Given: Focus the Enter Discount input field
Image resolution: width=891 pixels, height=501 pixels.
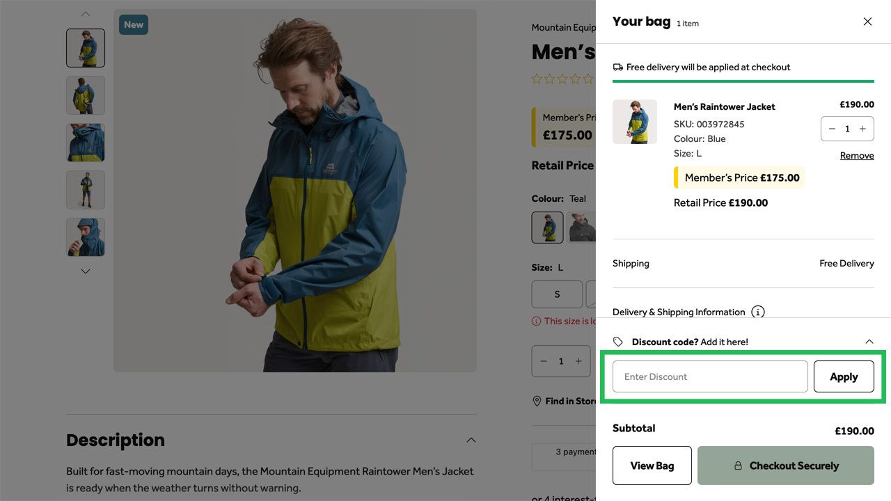Looking at the screenshot, I should 708,376.
